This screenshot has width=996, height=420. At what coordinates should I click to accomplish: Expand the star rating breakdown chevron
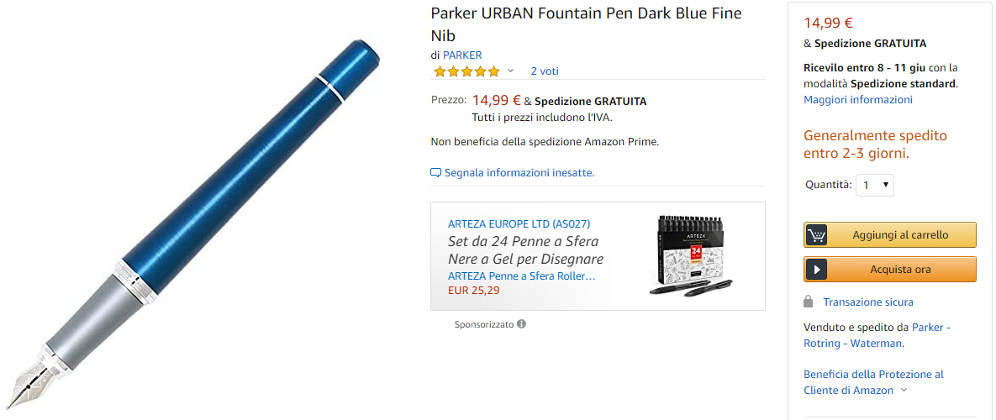coord(510,71)
